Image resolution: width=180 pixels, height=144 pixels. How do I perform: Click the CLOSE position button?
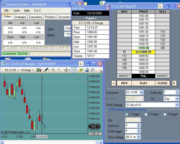[x=162, y=83]
